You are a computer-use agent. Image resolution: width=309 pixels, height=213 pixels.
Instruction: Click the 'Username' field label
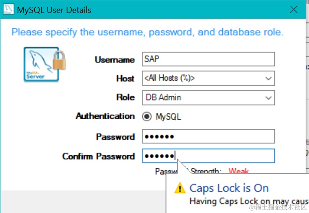[115, 60]
